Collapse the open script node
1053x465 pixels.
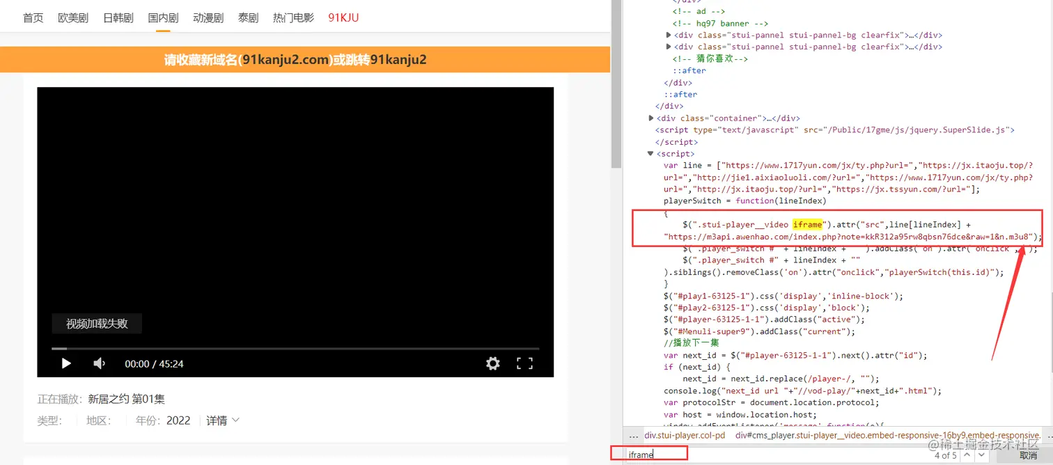coord(650,154)
